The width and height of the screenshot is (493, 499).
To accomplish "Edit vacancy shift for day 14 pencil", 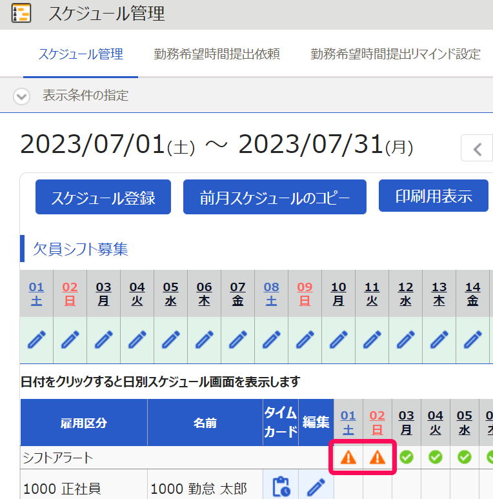I will point(472,340).
